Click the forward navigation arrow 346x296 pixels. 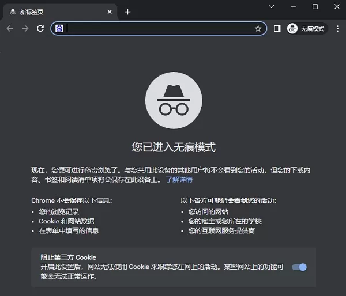click(25, 28)
